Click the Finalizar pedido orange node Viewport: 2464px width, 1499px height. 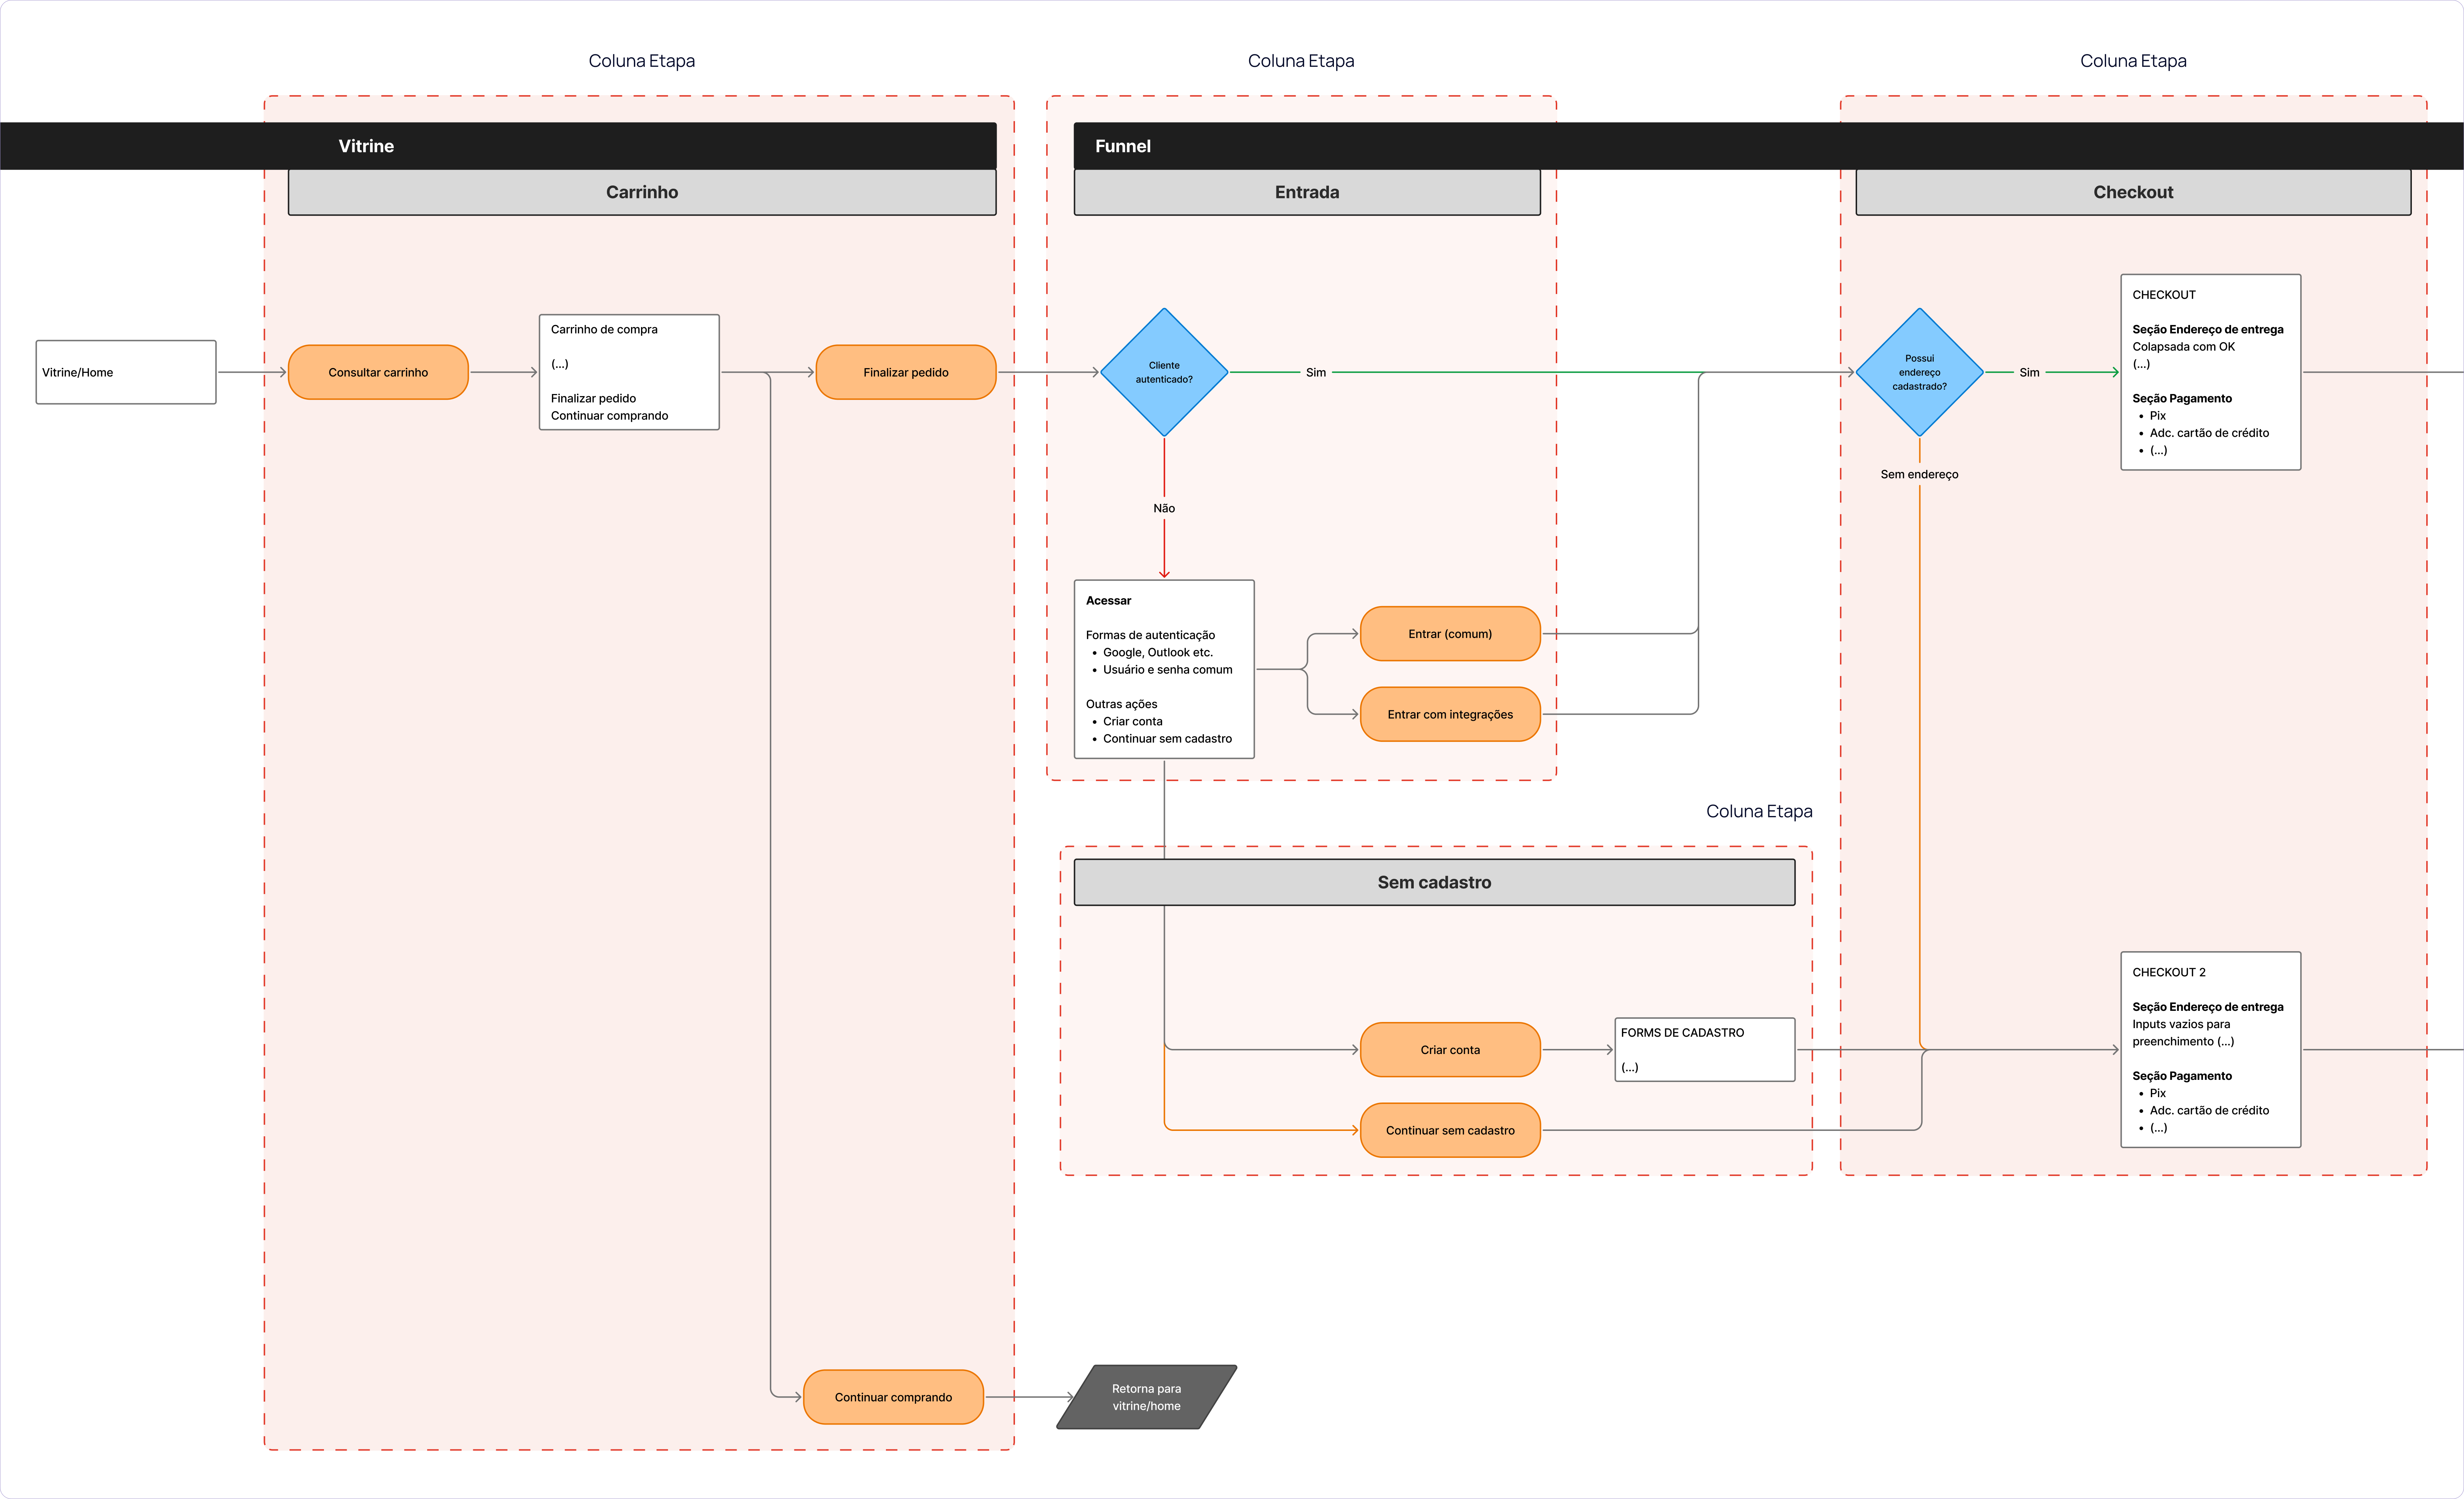click(x=906, y=372)
